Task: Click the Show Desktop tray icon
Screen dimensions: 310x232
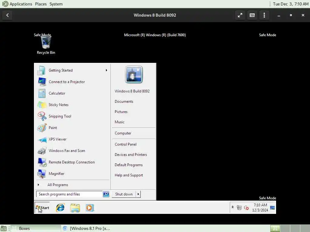Action: click(x=272, y=208)
